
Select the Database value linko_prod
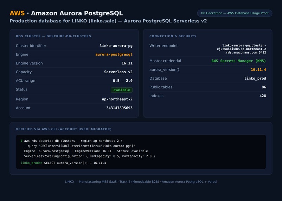pyautogui.click(x=255, y=79)
